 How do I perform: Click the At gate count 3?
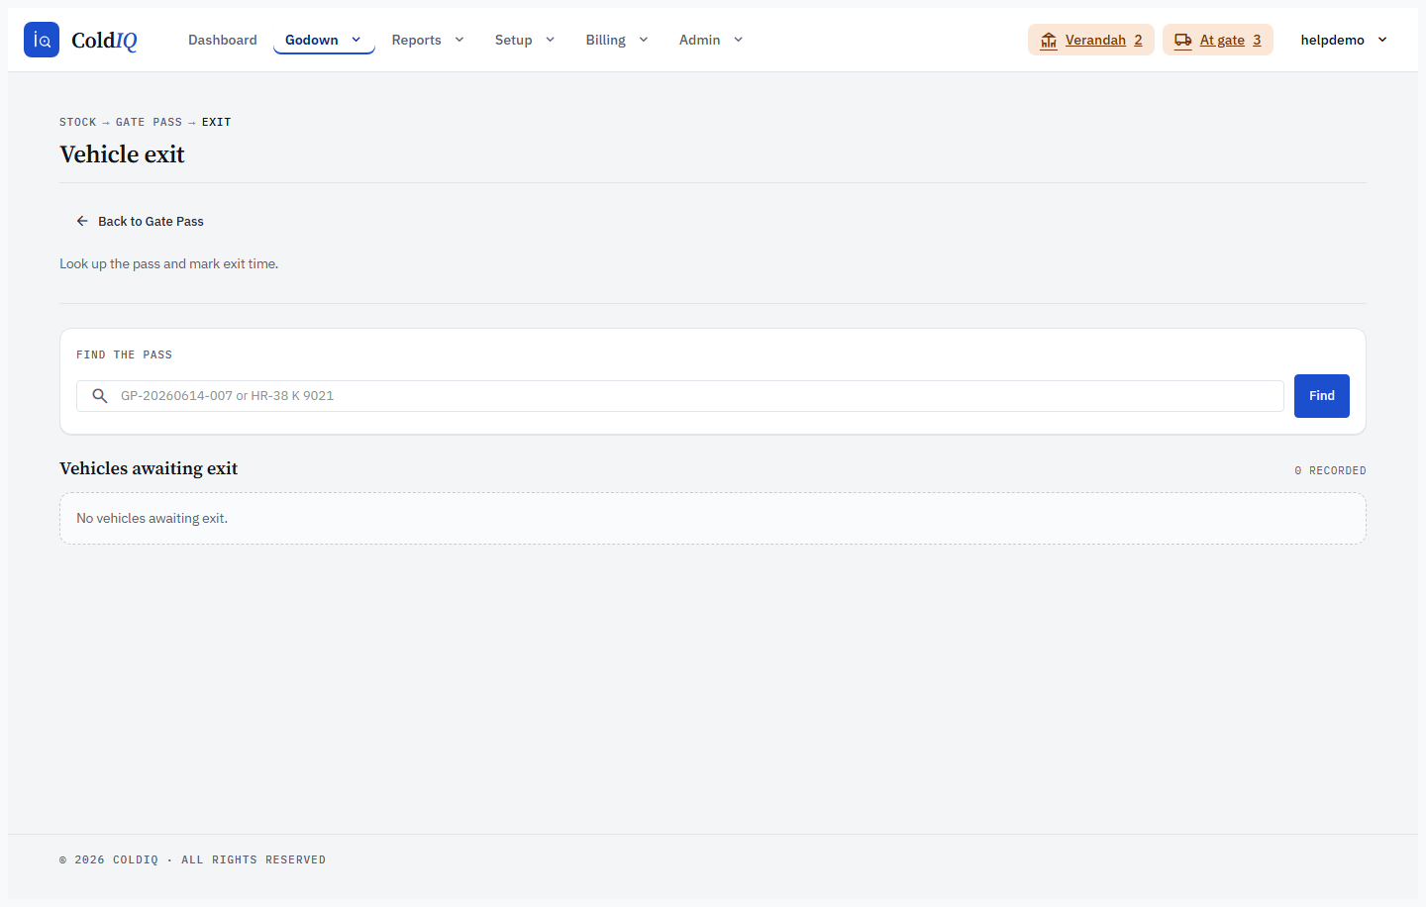tap(1258, 40)
